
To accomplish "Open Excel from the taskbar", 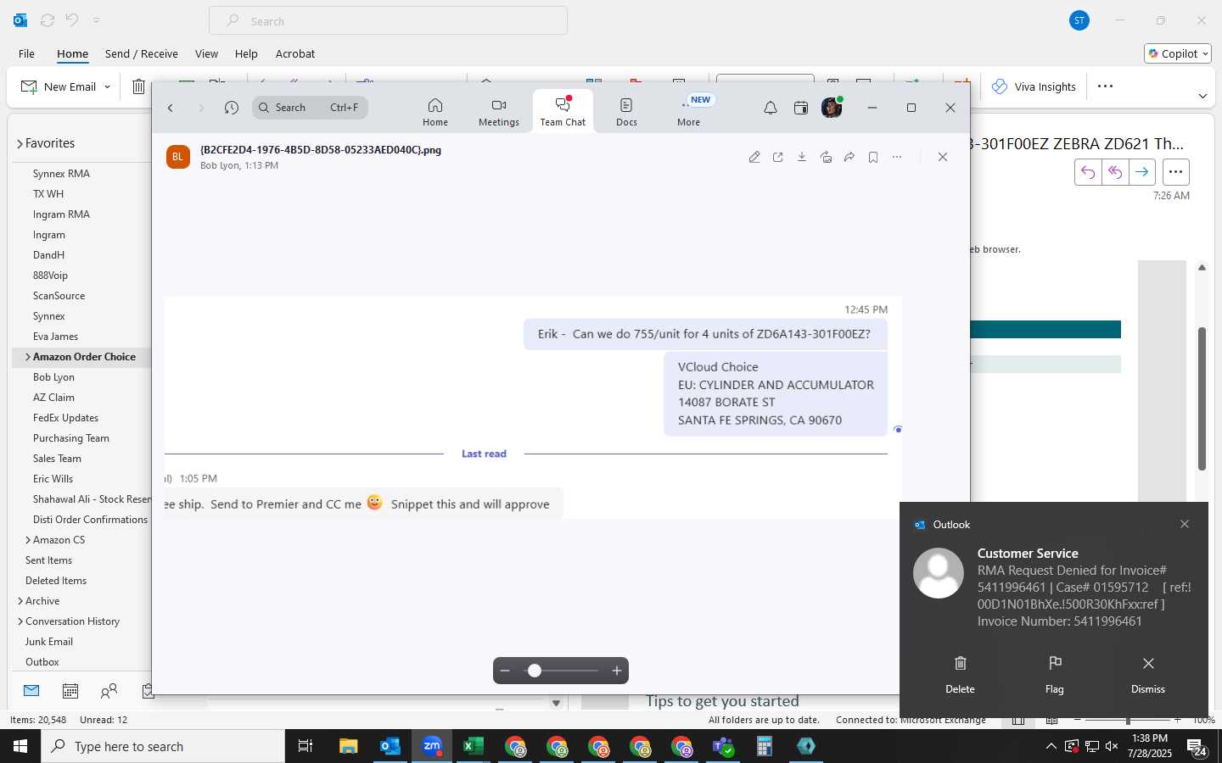I will pyautogui.click(x=473, y=746).
